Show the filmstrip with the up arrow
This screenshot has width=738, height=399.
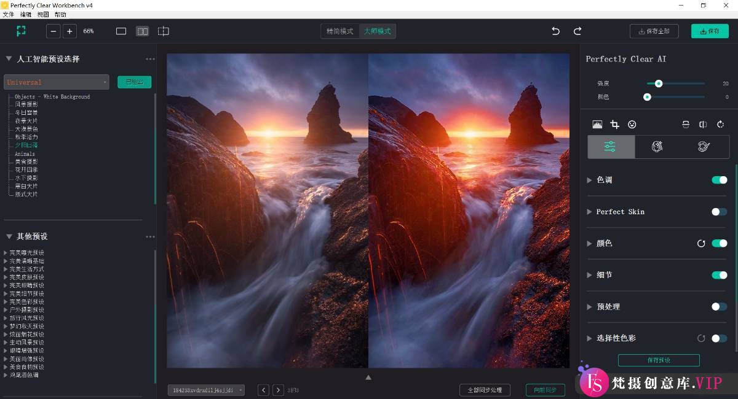click(x=368, y=378)
